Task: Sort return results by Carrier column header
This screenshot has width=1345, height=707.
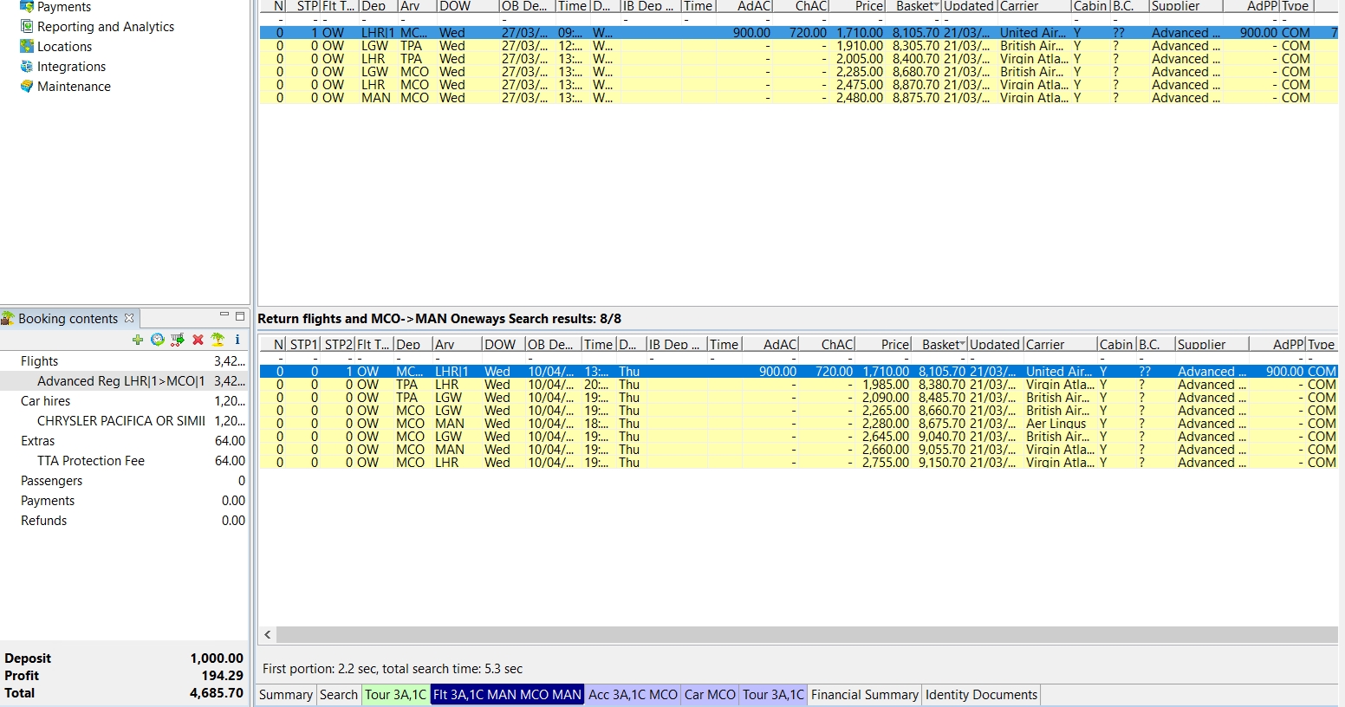Action: 1060,344
